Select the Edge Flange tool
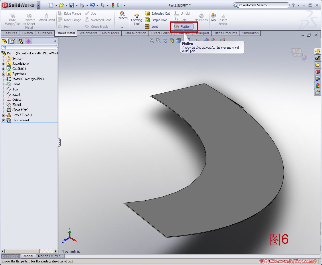The width and height of the screenshot is (322, 265). click(x=70, y=13)
